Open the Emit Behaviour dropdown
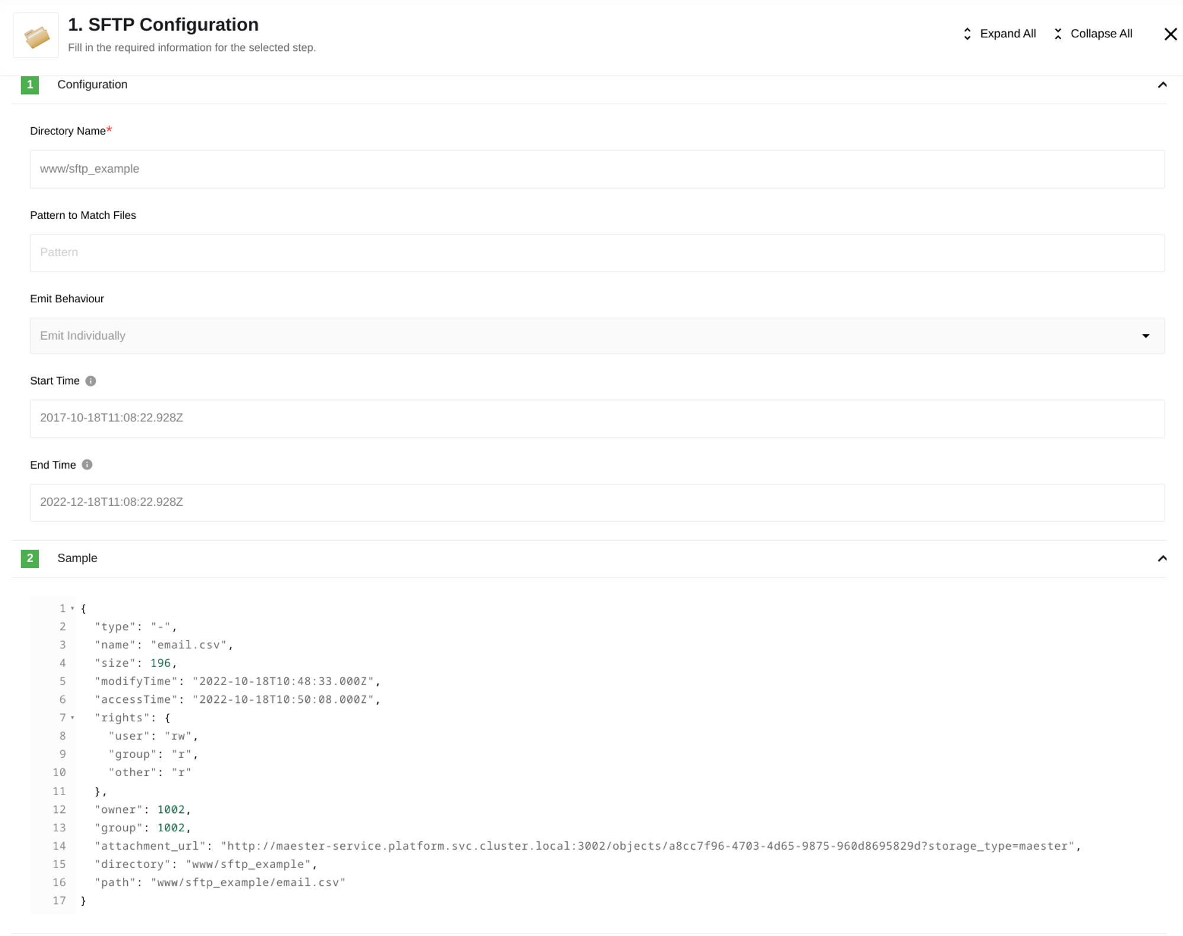Image resolution: width=1183 pixels, height=936 pixels. click(597, 335)
